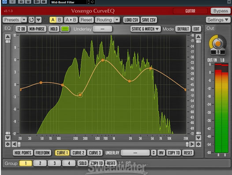Select Group 2
The height and width of the screenshot is (175, 232).
(x=40, y=163)
